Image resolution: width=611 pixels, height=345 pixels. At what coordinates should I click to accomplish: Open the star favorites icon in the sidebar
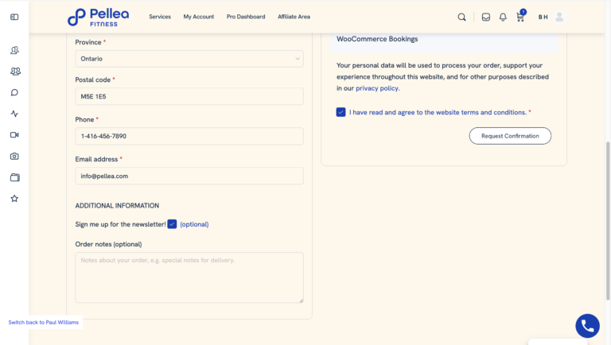(14, 199)
